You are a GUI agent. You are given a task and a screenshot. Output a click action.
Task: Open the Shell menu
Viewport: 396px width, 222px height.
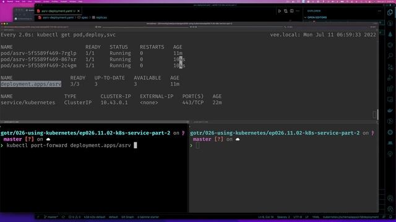[x=17, y=1]
